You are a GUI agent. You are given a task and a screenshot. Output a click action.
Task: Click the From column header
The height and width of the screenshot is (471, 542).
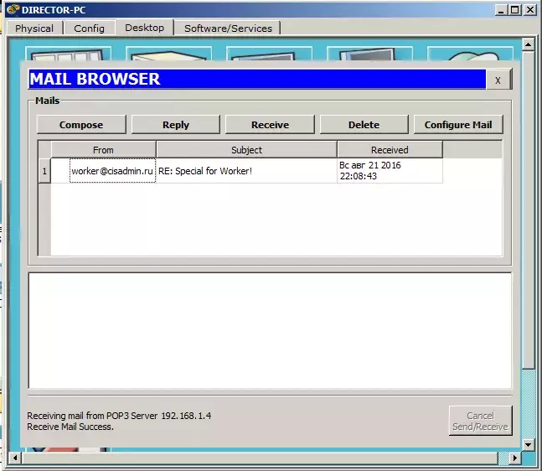(x=103, y=150)
